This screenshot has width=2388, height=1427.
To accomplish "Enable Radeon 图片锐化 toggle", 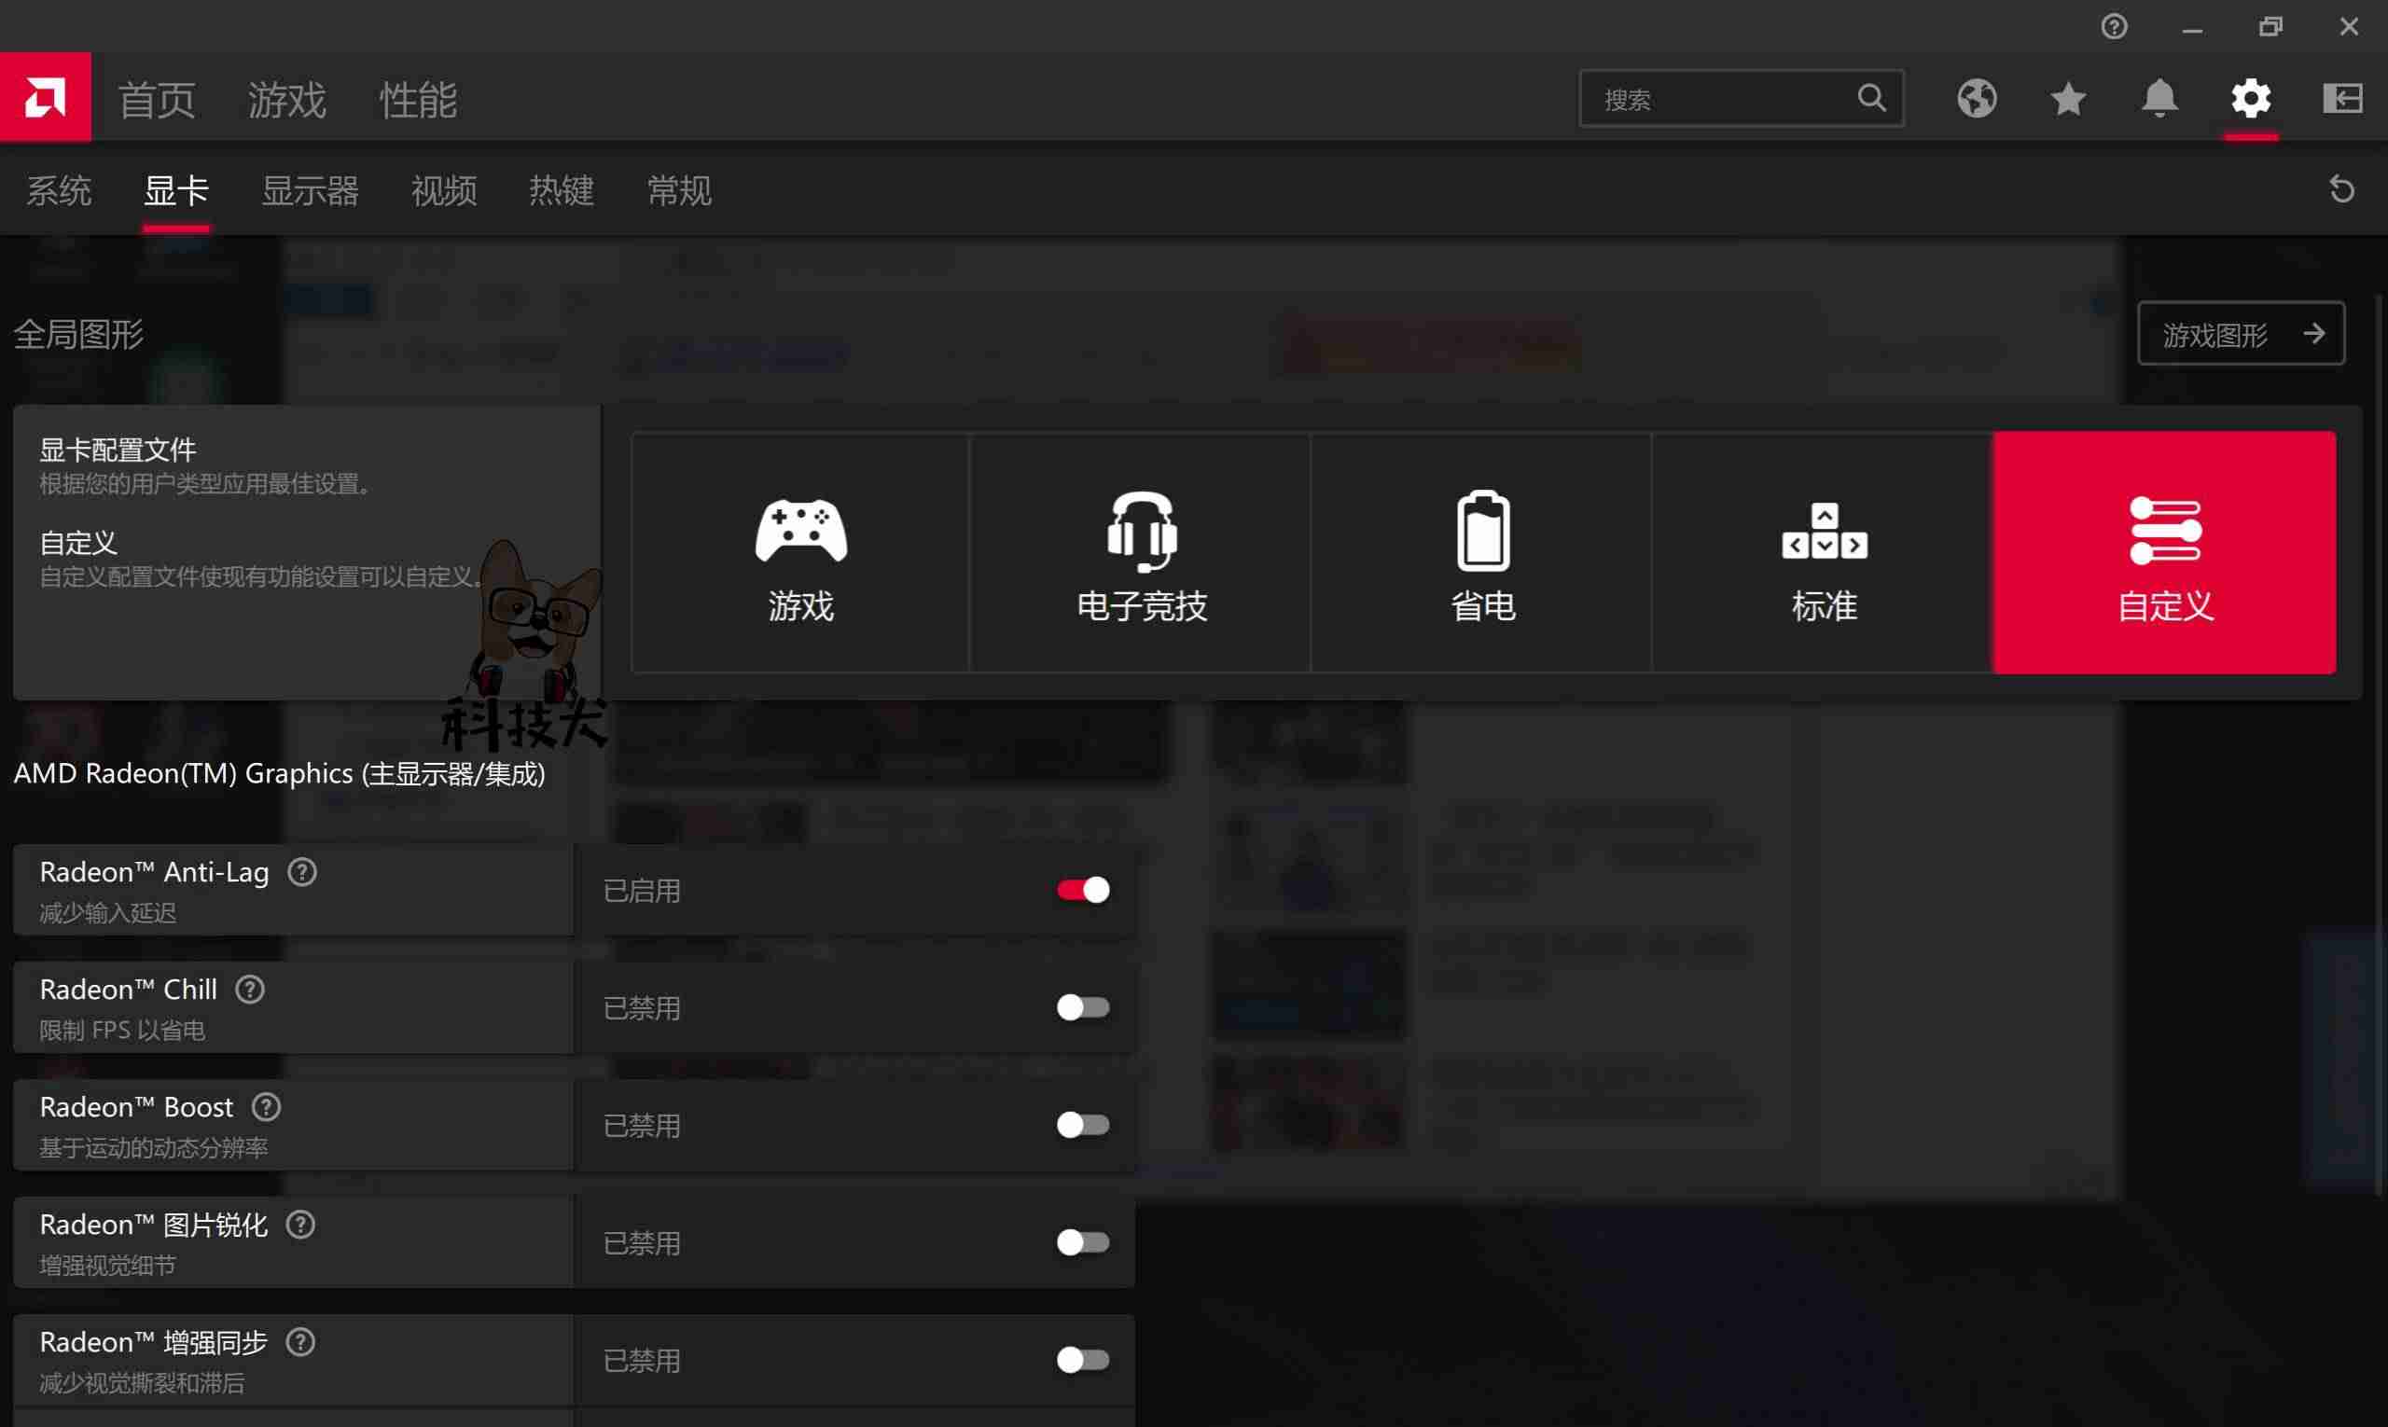I will [1083, 1242].
